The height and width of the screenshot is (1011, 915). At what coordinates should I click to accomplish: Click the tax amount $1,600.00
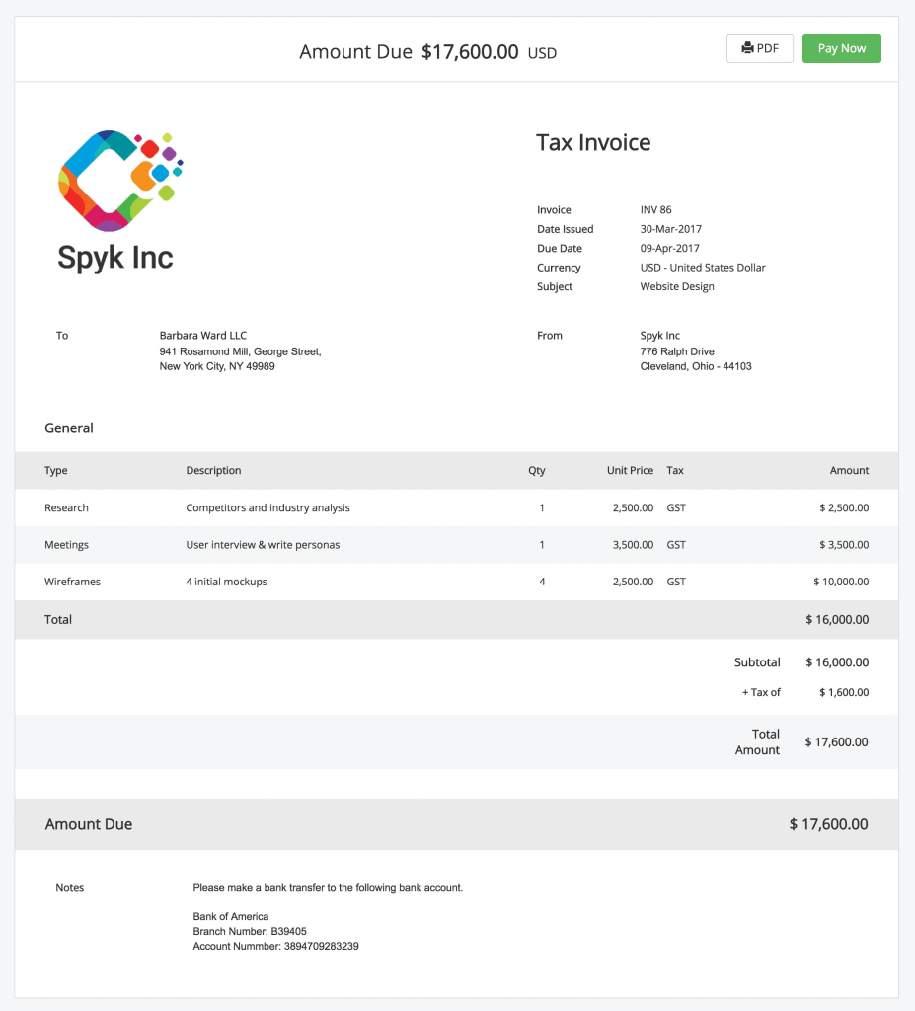click(844, 693)
